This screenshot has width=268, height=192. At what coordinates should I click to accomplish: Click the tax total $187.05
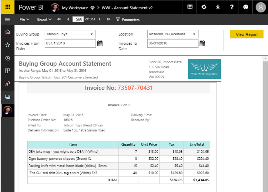click(x=176, y=180)
